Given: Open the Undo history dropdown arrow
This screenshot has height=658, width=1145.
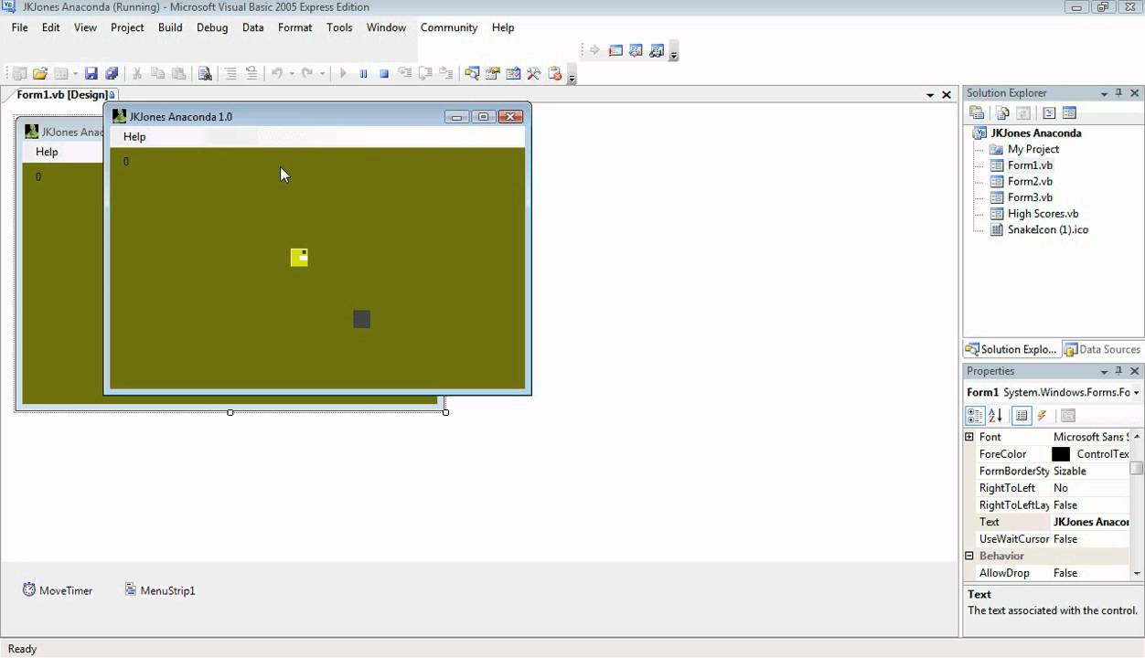Looking at the screenshot, I should (292, 74).
